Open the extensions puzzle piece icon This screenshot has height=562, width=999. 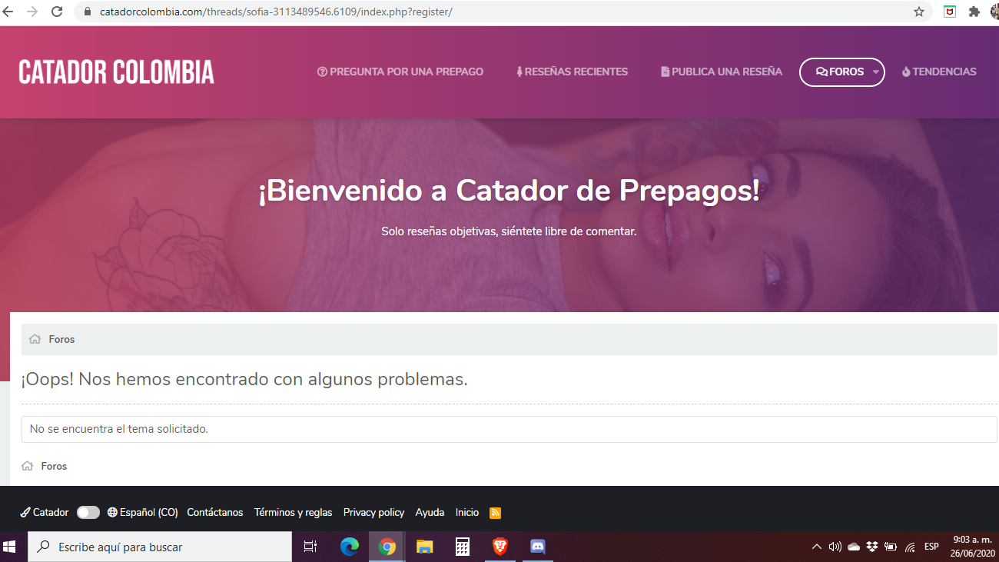coord(974,12)
